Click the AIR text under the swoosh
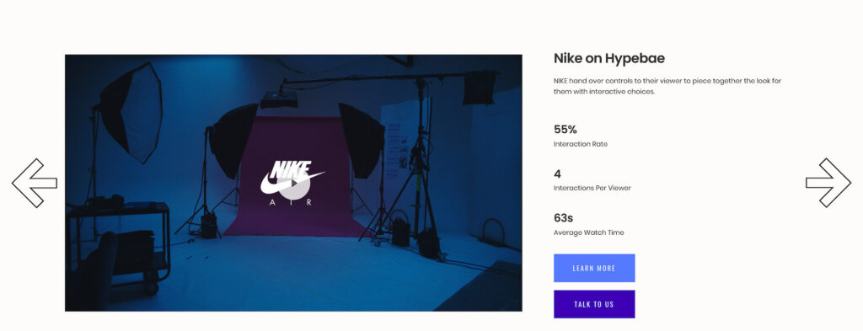This screenshot has height=331, width=863. pos(292,202)
